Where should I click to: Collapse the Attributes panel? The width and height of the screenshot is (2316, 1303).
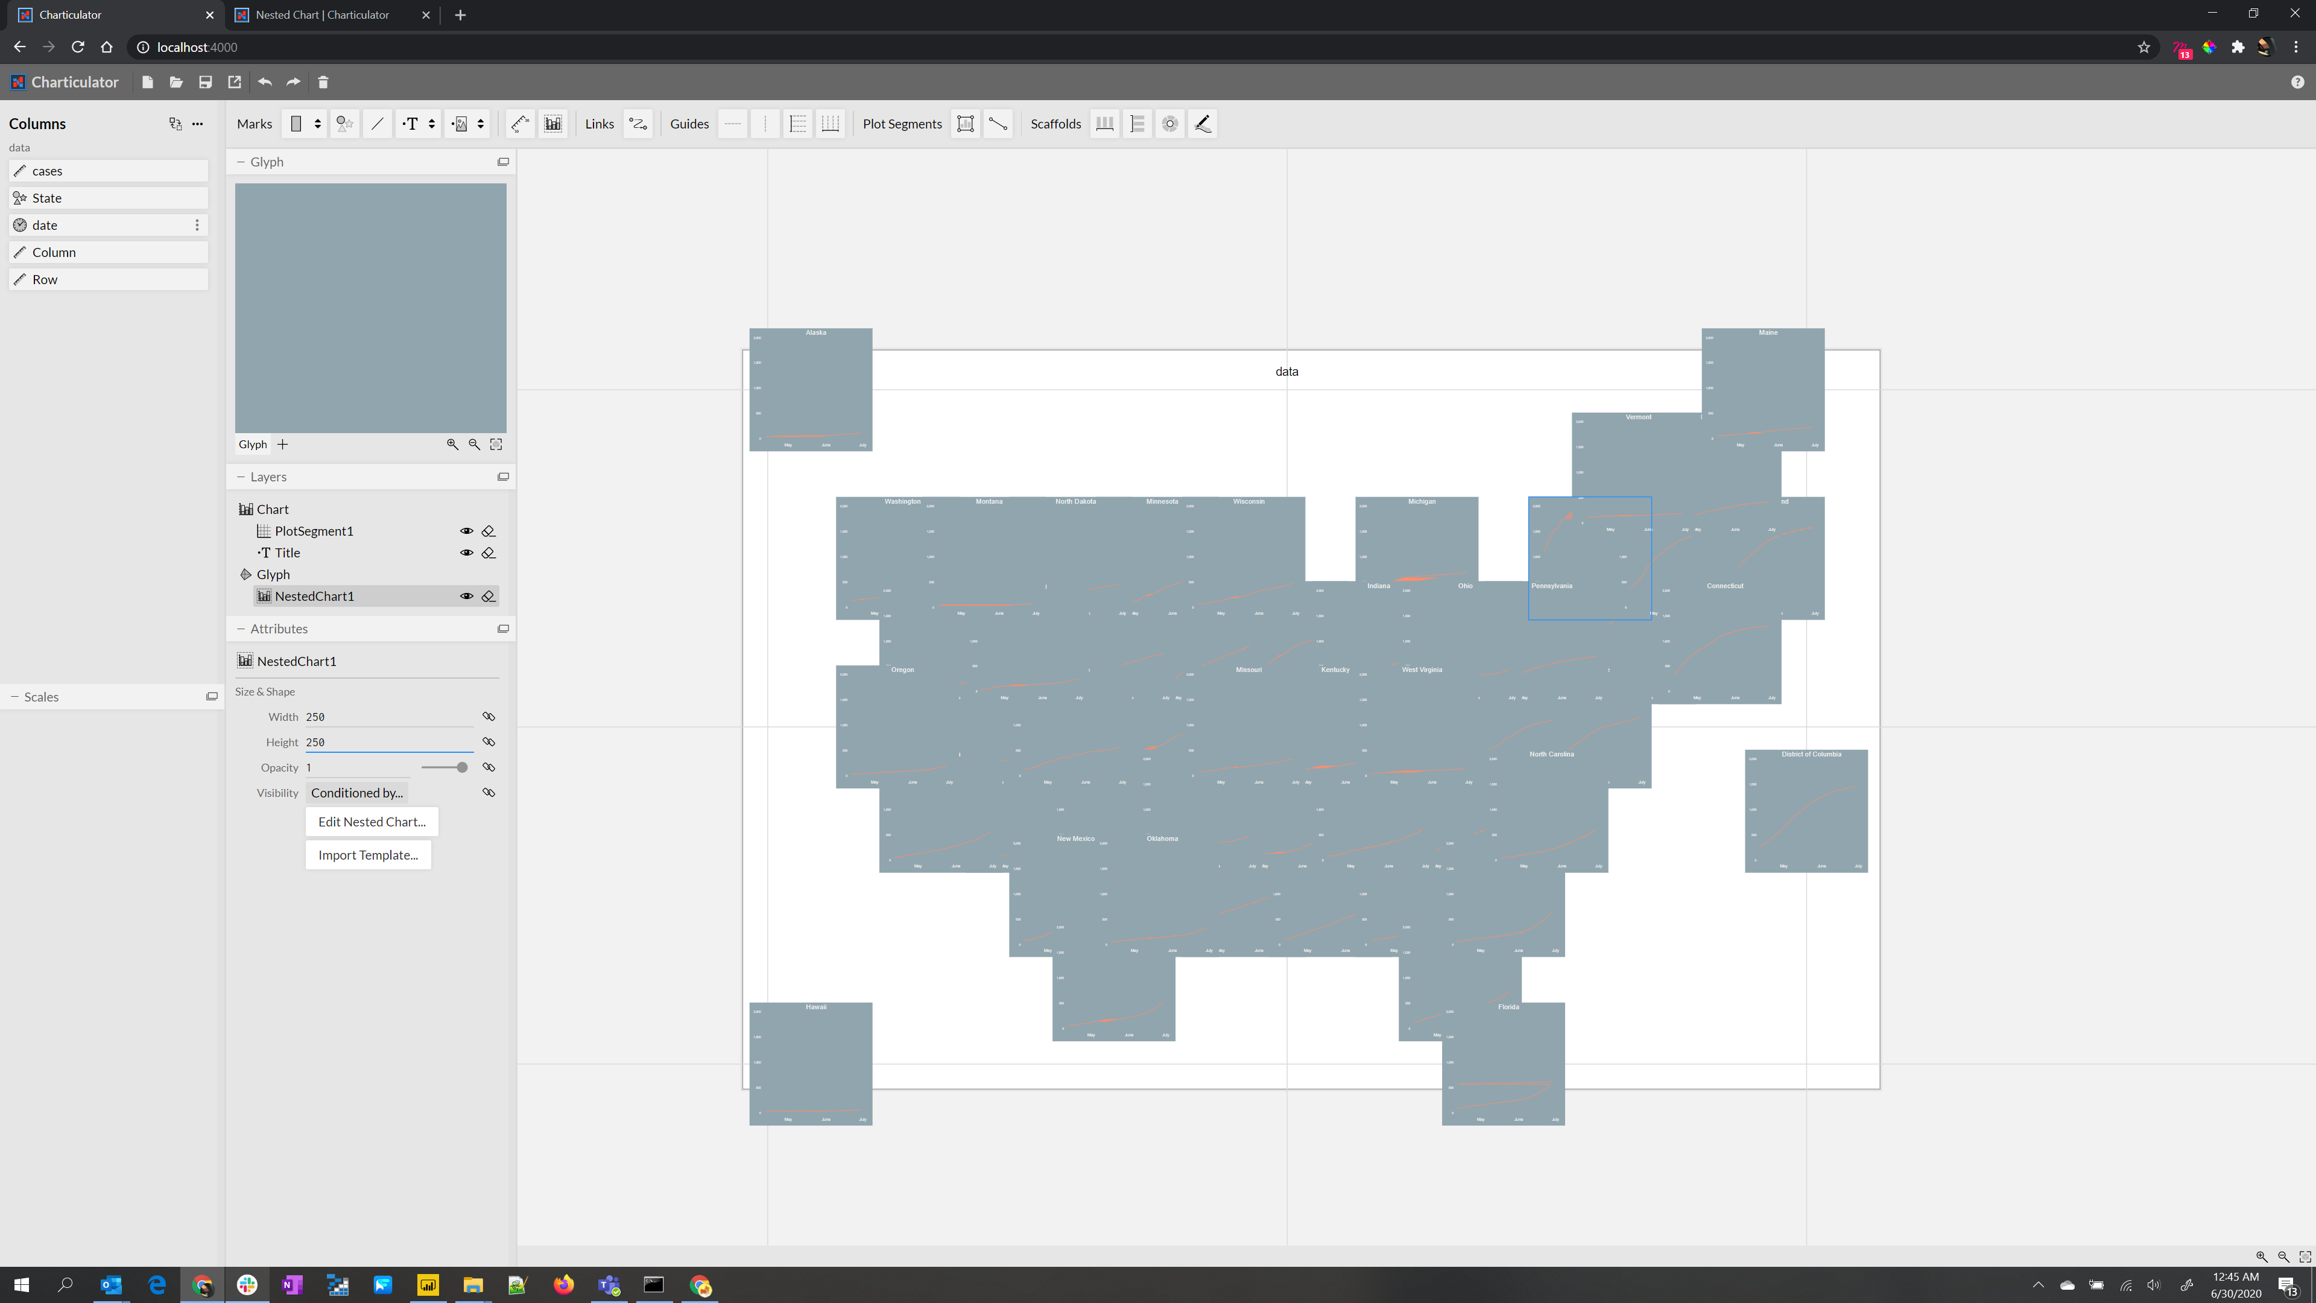[241, 629]
